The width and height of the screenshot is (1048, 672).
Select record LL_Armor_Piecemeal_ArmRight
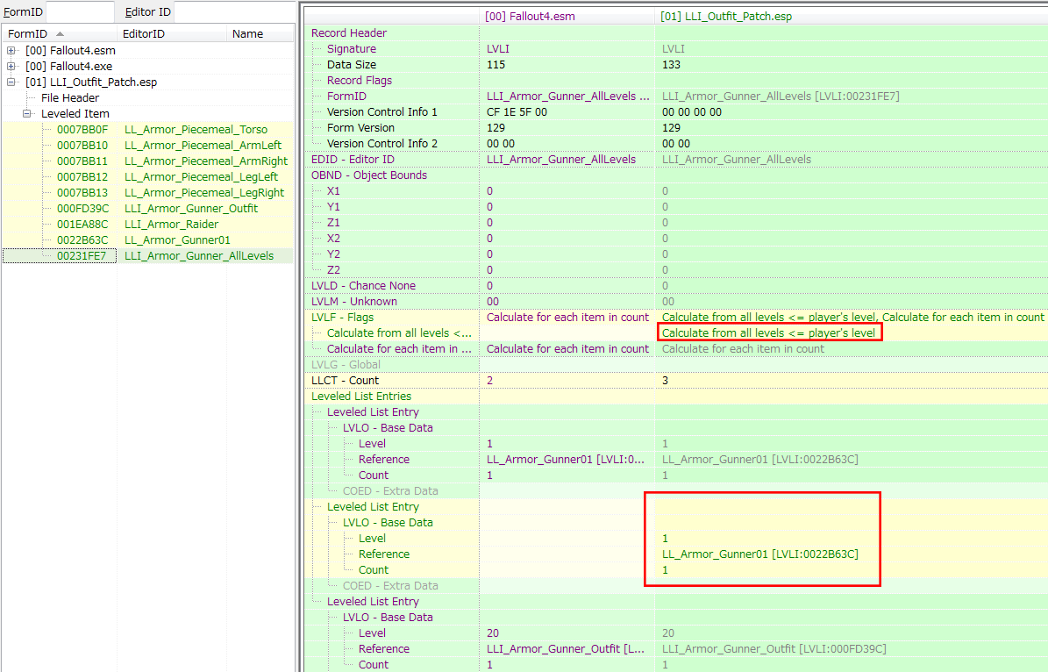(x=206, y=161)
